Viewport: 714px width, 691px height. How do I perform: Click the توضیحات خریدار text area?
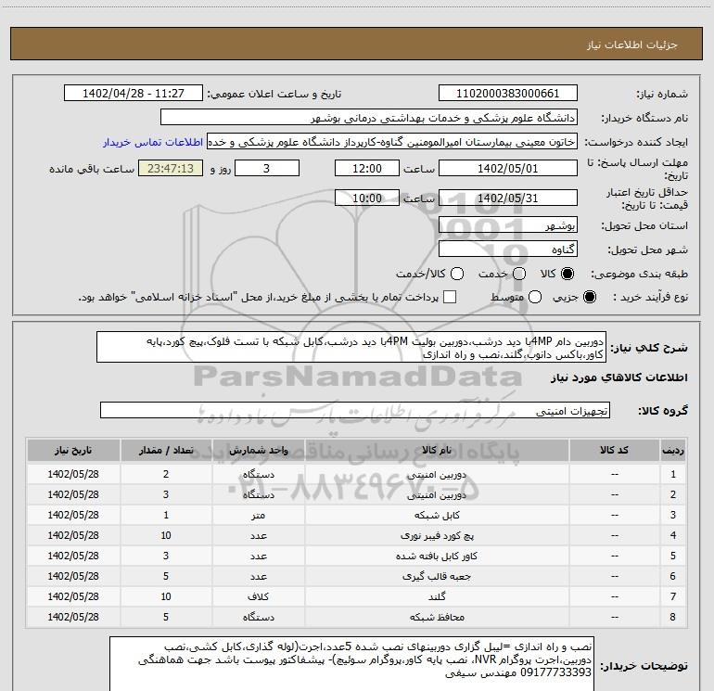(x=352, y=664)
